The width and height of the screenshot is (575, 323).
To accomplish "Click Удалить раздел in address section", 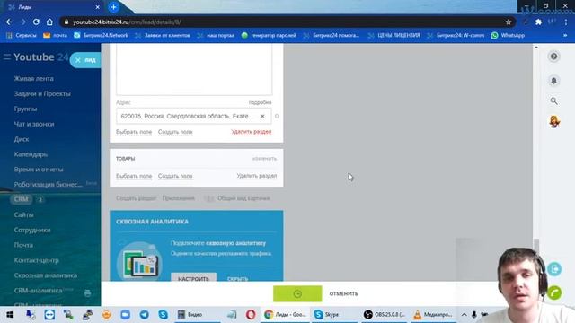I will click(x=252, y=132).
